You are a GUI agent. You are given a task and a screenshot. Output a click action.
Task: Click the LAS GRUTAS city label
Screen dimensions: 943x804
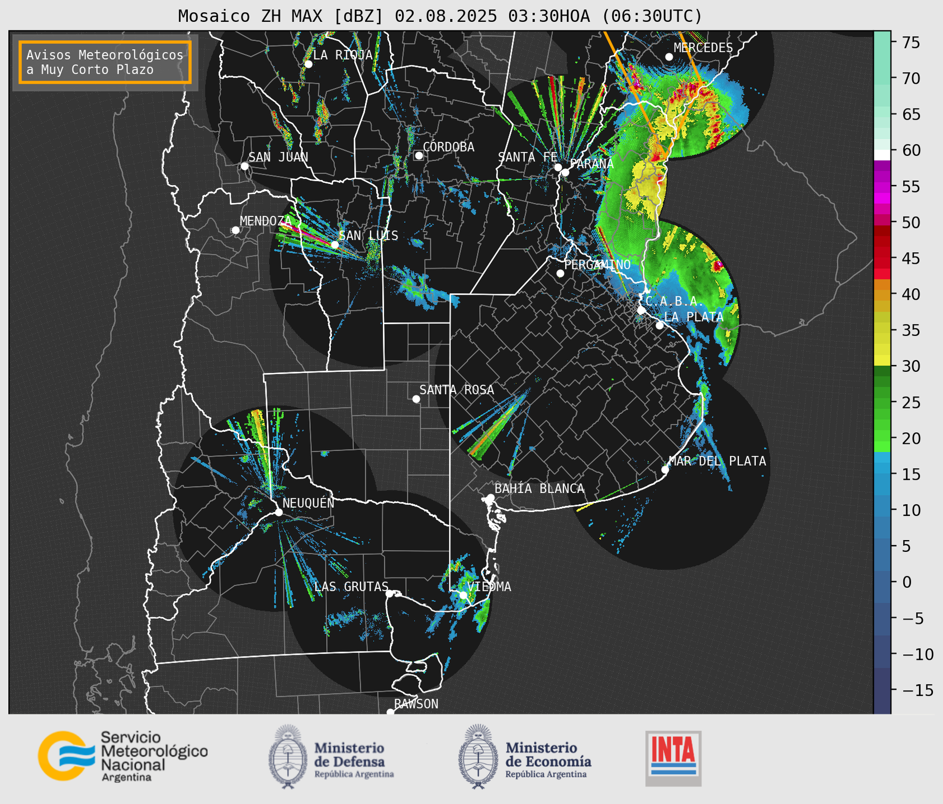coord(351,587)
